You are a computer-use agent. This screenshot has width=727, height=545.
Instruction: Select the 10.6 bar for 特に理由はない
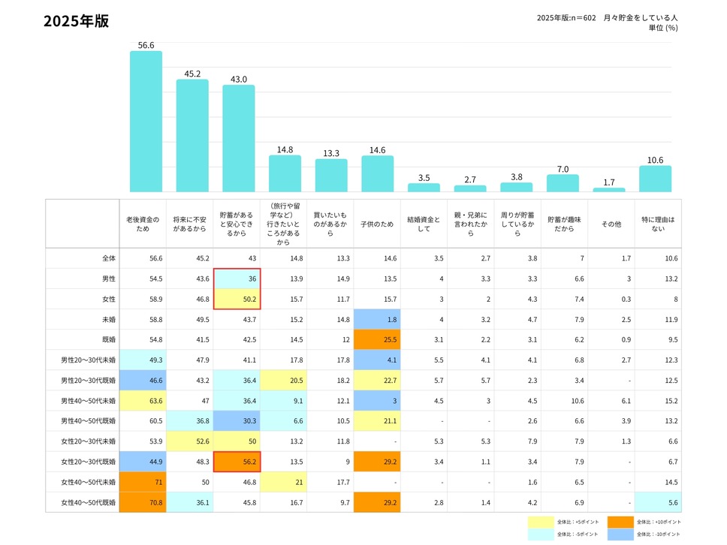(655, 179)
